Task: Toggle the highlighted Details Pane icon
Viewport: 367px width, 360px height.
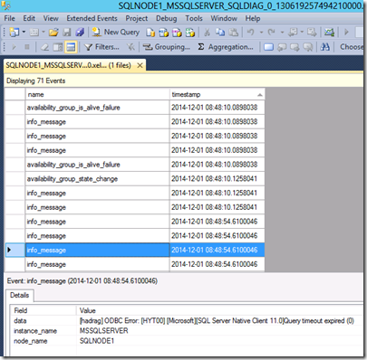Action: [x=71, y=47]
